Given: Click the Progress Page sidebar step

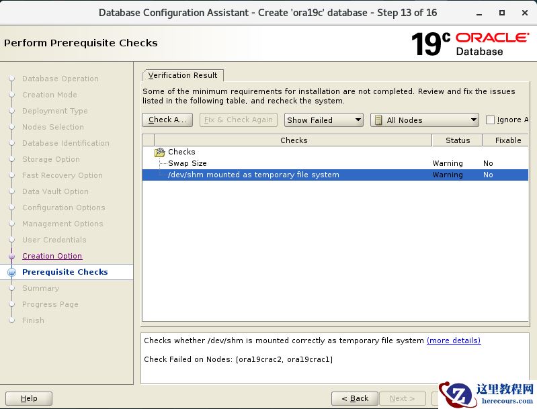Looking at the screenshot, I should click(x=50, y=304).
